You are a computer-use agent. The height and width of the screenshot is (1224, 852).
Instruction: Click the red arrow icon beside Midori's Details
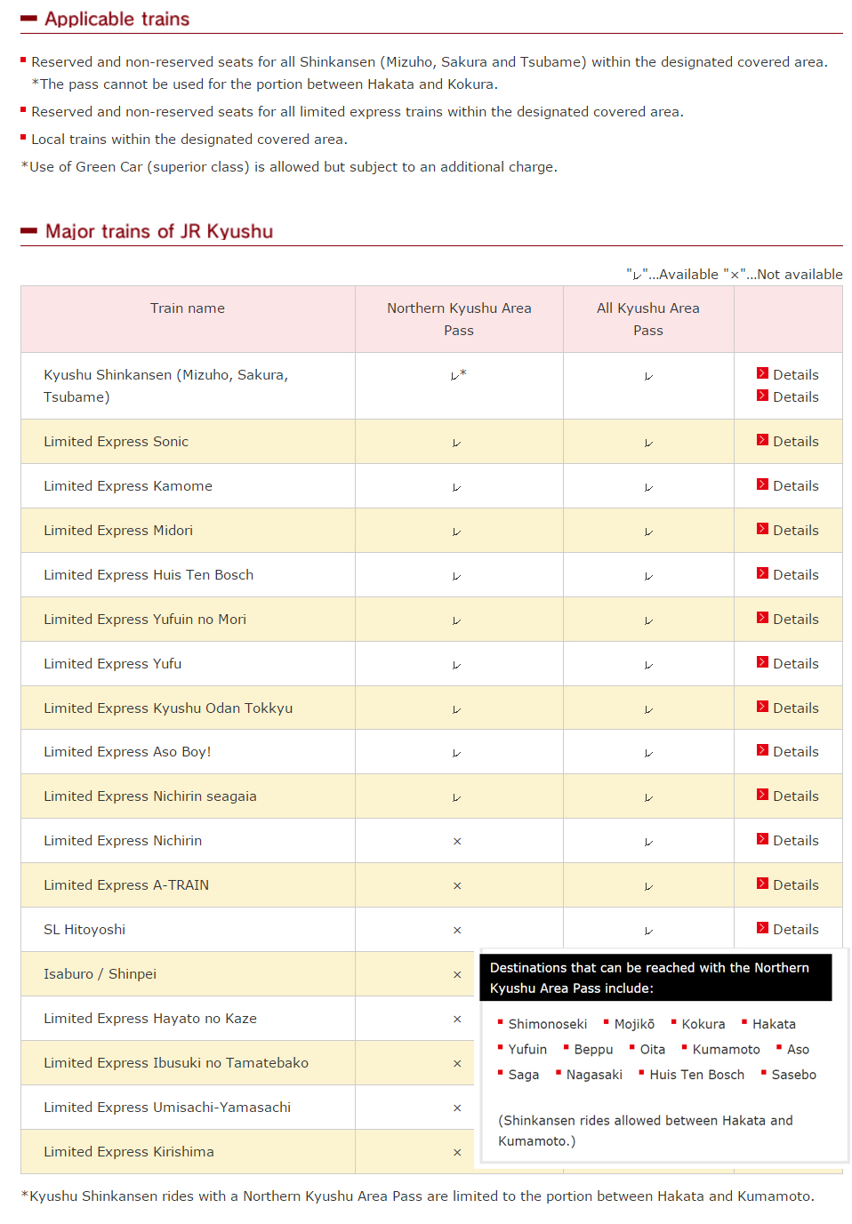click(x=762, y=529)
